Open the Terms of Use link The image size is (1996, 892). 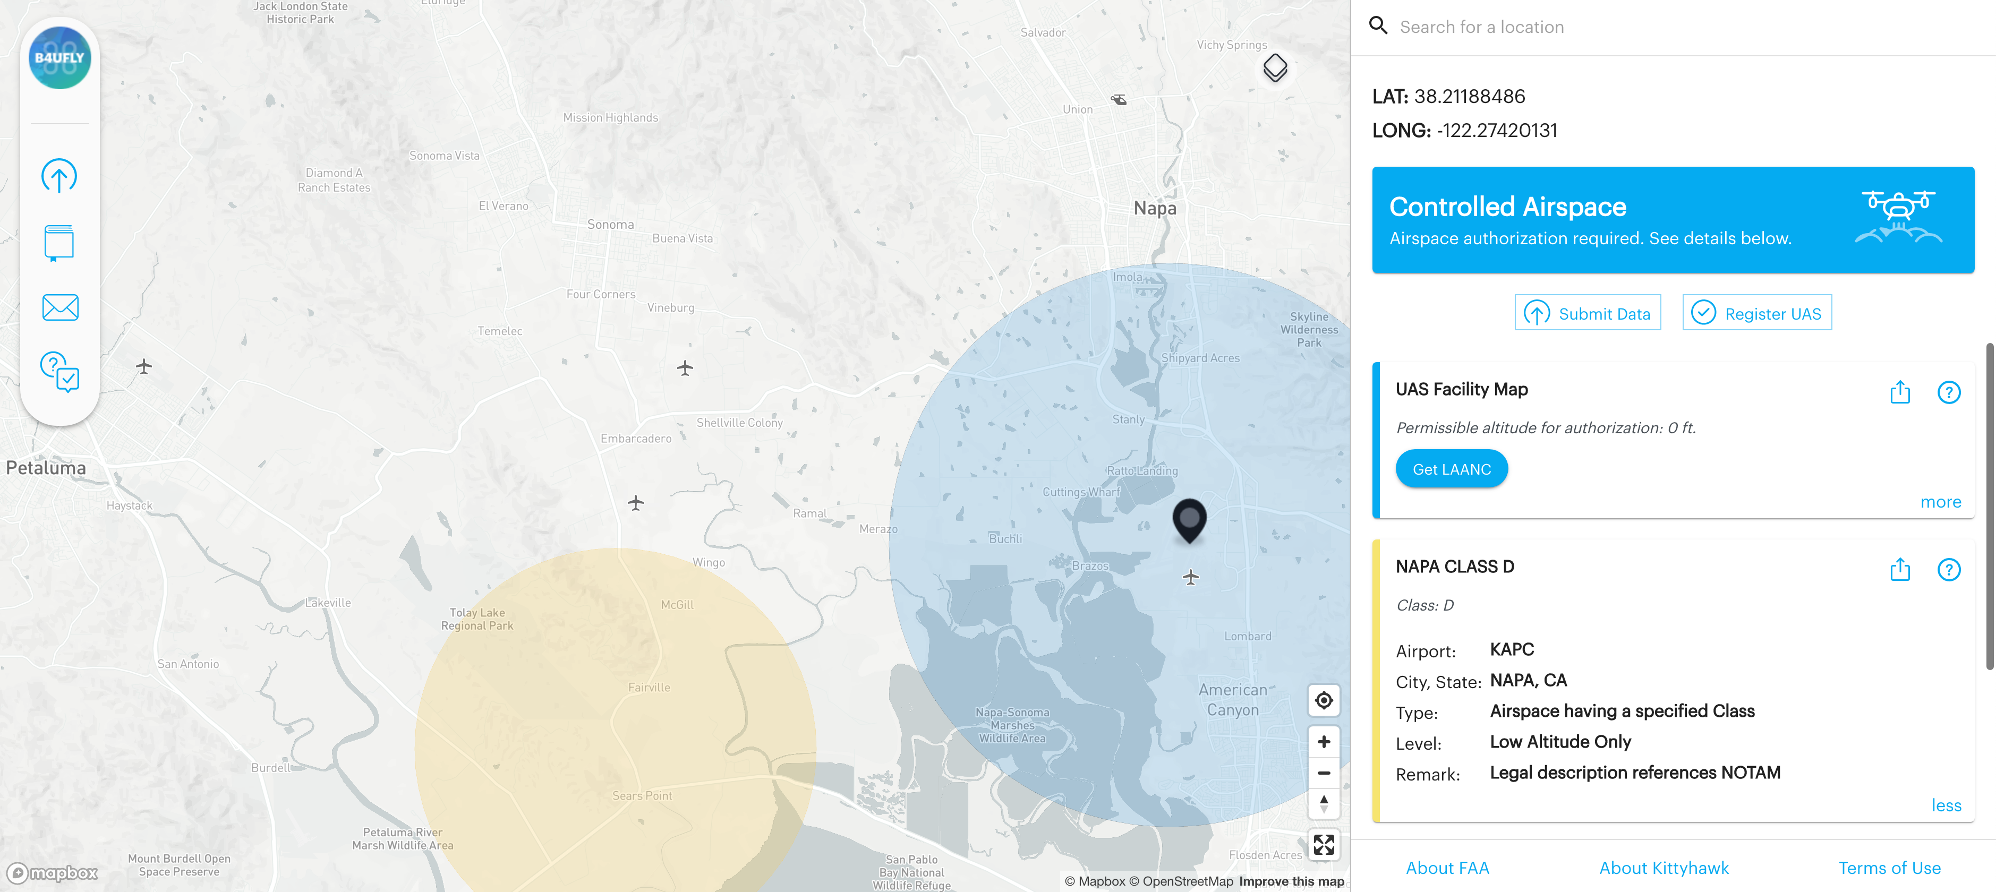click(x=1889, y=868)
